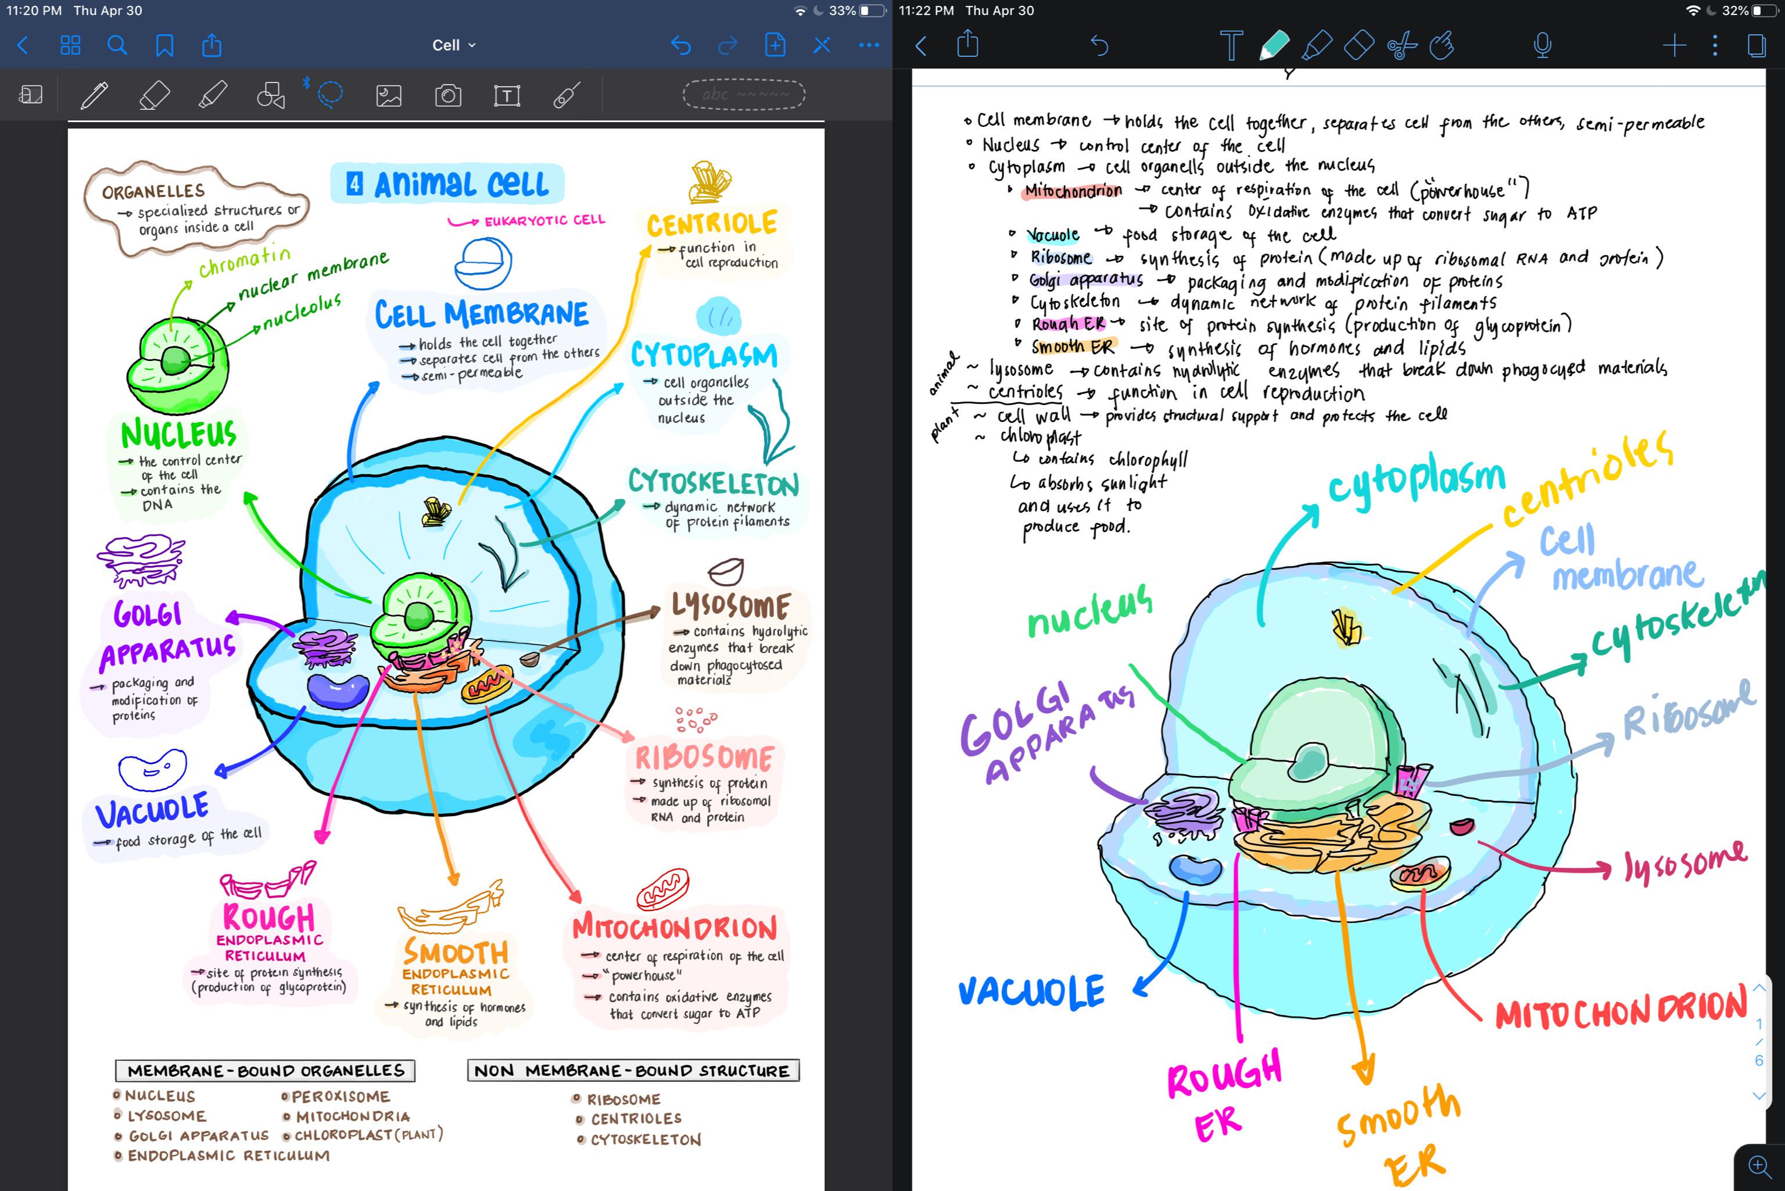Toggle bookmark for this page
1785x1191 pixels.
tap(164, 45)
